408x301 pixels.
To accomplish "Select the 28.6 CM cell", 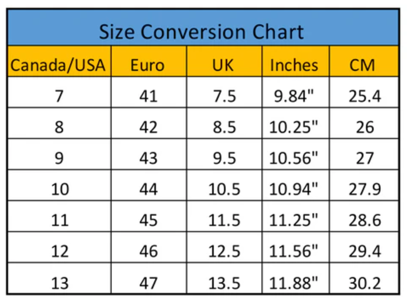I will point(364,216).
